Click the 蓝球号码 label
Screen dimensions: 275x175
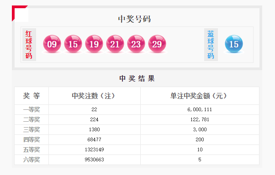pyautogui.click(x=211, y=45)
